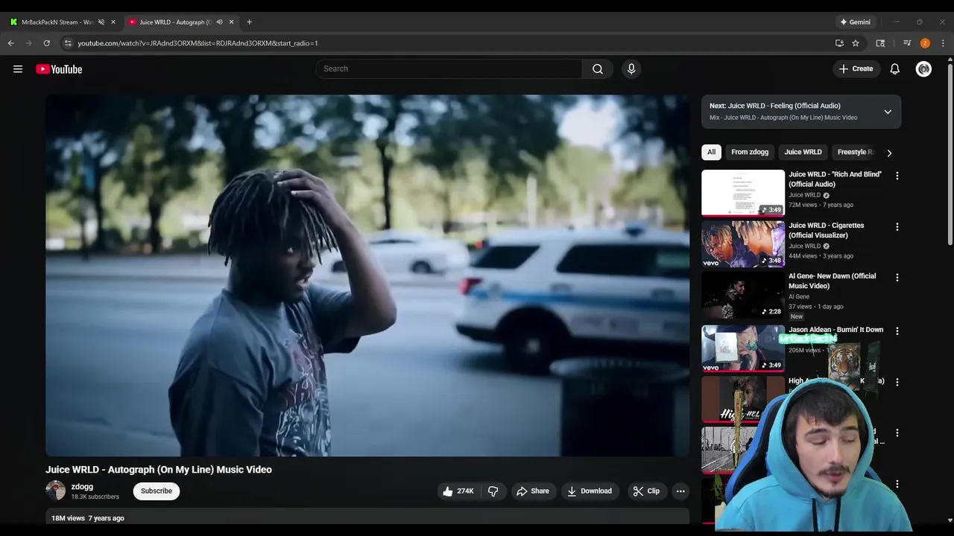Click the video player to pause
Viewport: 954px width, 536px height.
tap(367, 275)
